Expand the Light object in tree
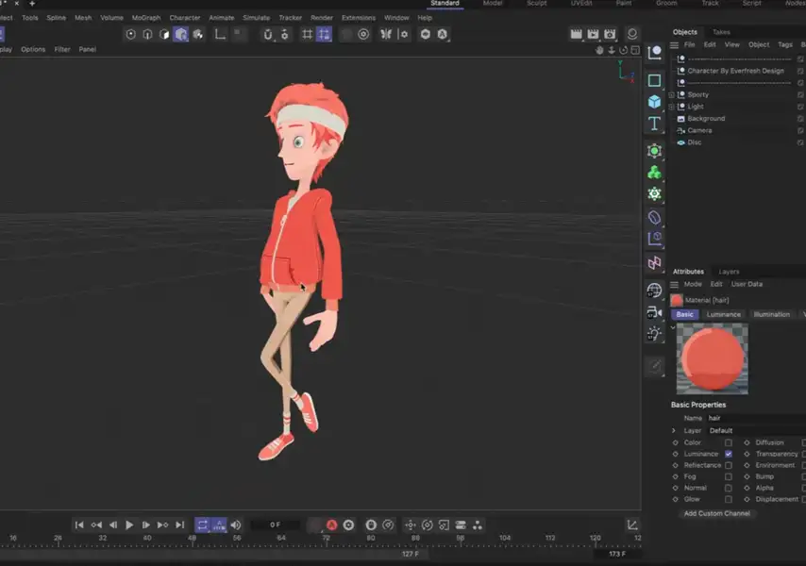The height and width of the screenshot is (566, 806). tap(671, 107)
